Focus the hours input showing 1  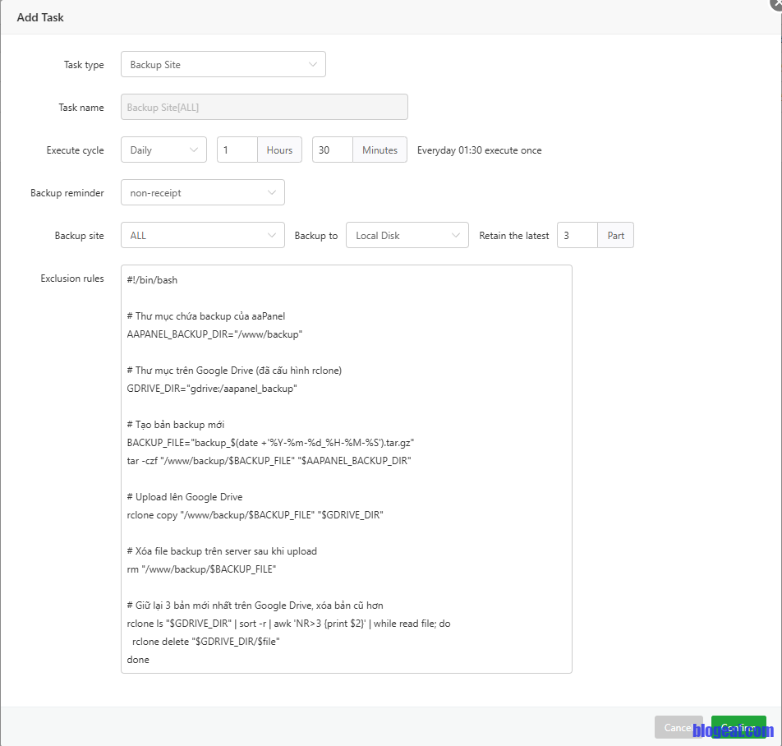[237, 150]
